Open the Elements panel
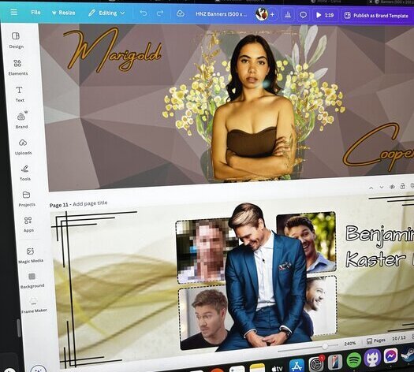Viewport: 414px width, 372px height. tap(17, 68)
